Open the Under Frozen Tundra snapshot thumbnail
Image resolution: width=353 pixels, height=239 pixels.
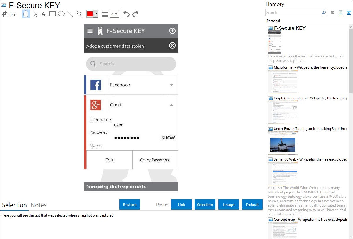[283, 143]
